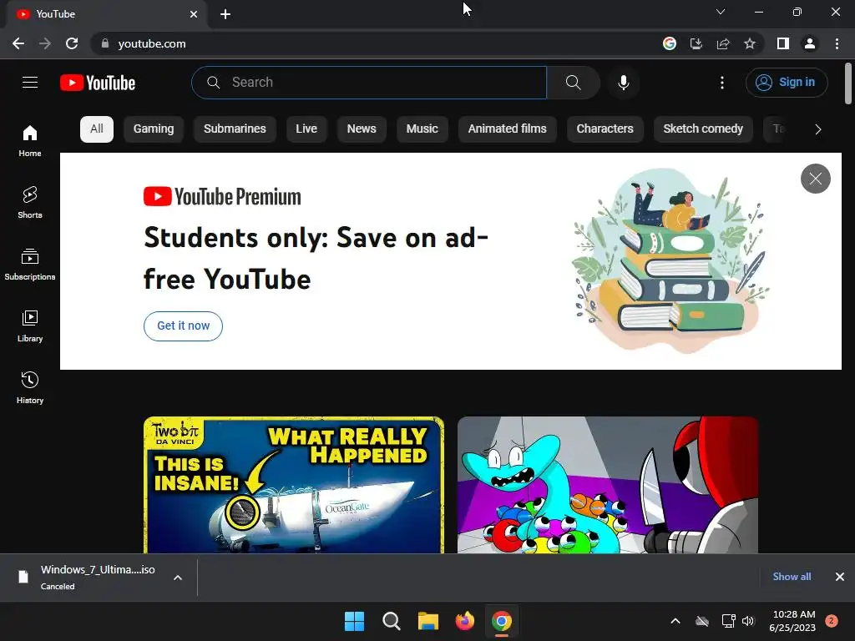Screen dimensions: 855x641
Task: Open Windows Start menu
Action: tap(354, 621)
